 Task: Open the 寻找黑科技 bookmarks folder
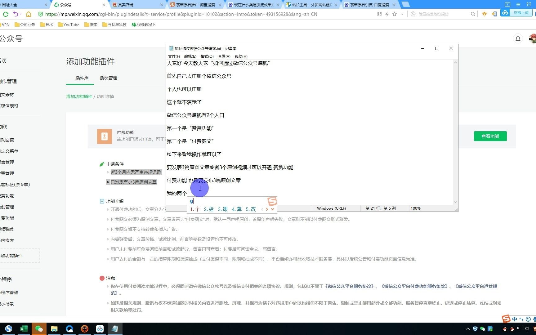[114, 25]
